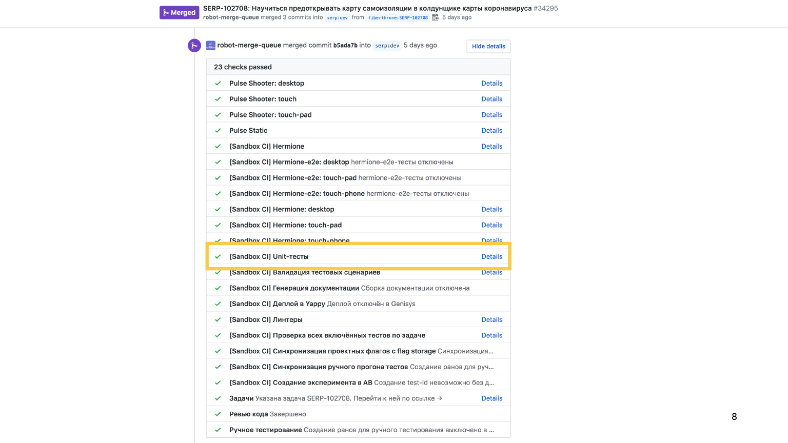The image size is (788, 443).
Task: Open the fiberthrone:SERP-102708 branch label
Action: click(x=398, y=17)
